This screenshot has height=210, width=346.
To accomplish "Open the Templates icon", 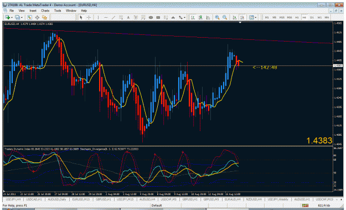I will [x=251, y=17].
